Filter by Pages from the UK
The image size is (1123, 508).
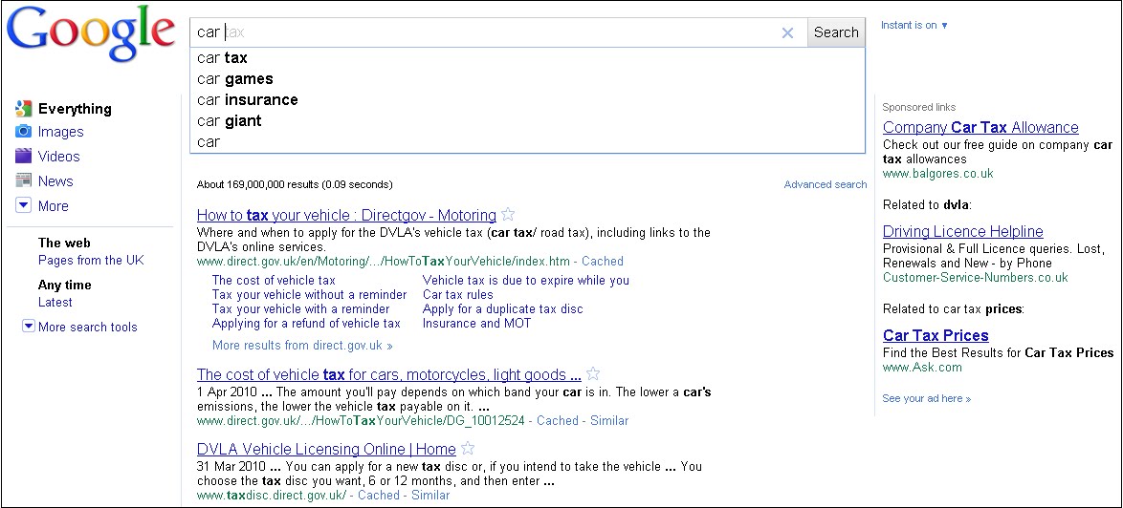[91, 260]
